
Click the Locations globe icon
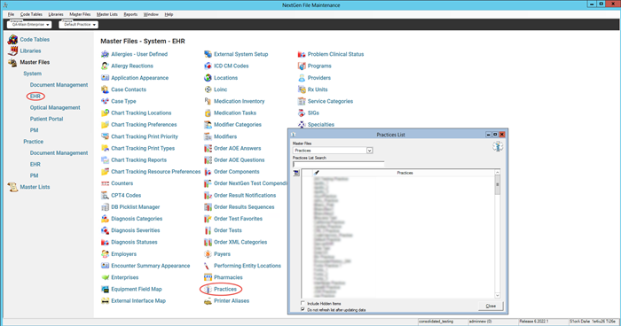tap(208, 78)
